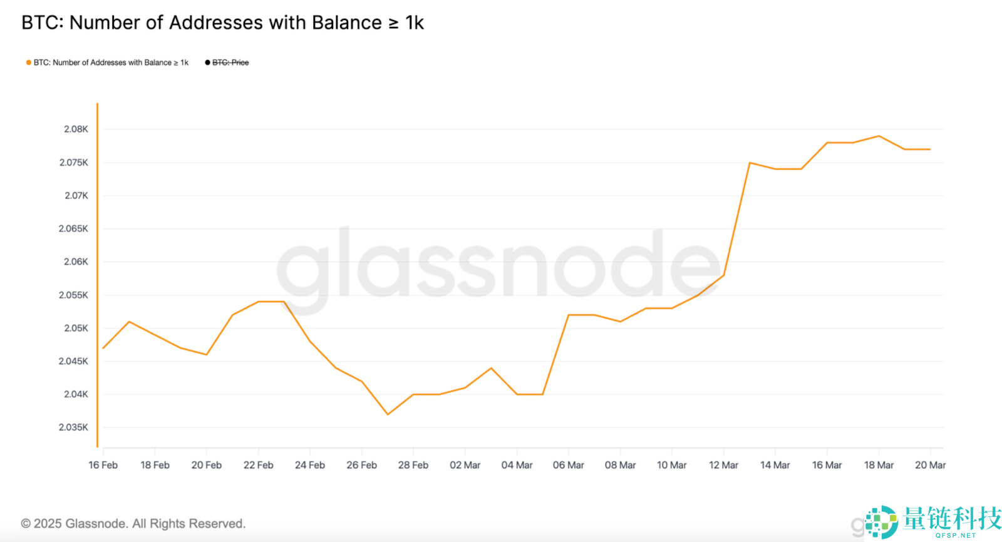Click the 量链科技 Chinese brand text

tap(952, 519)
